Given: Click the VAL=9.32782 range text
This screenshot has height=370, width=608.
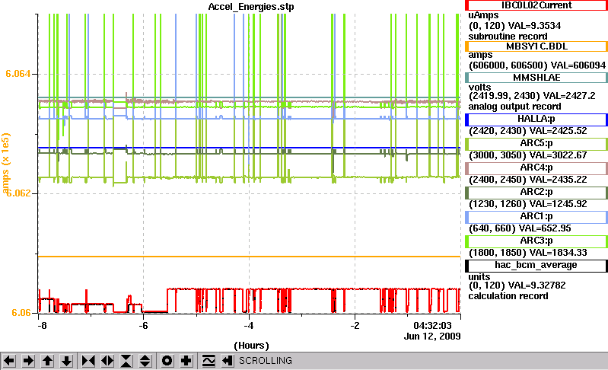Looking at the screenshot, I should point(537,285).
